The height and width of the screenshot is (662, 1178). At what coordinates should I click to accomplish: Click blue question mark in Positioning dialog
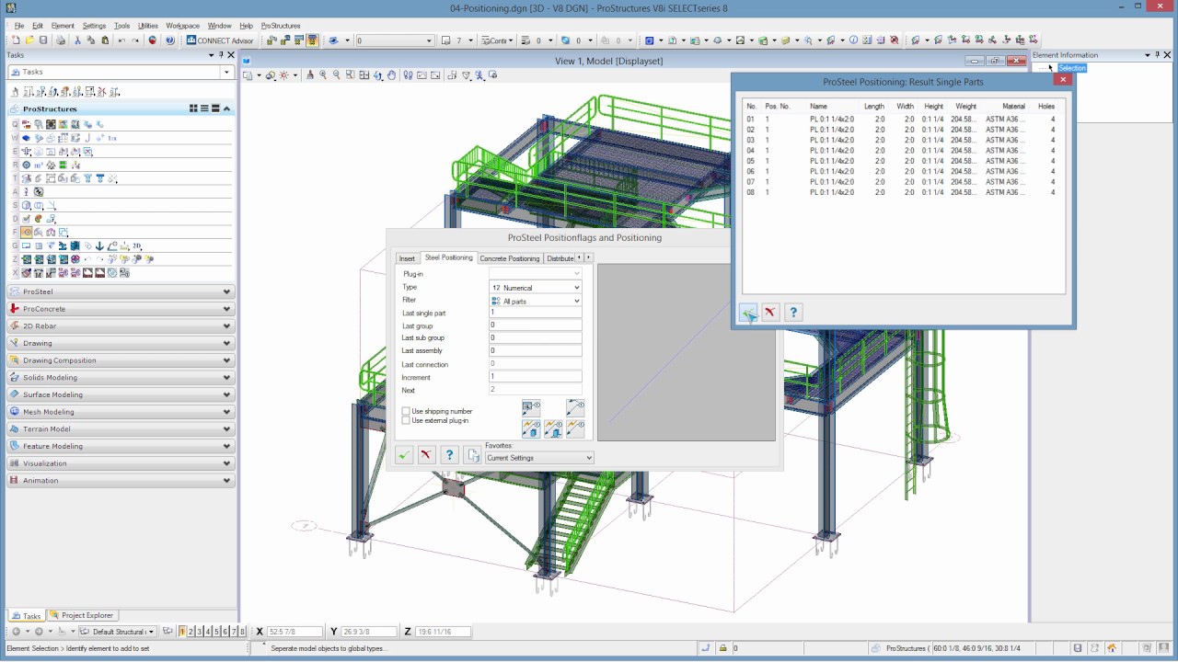pyautogui.click(x=449, y=455)
